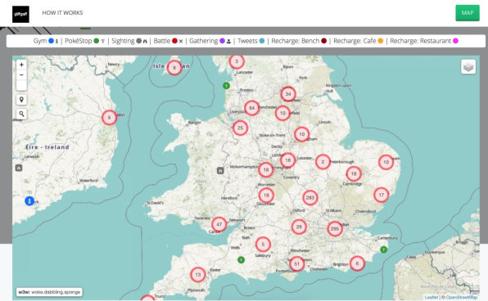Click the green MAP button
The image size is (488, 301).
pyautogui.click(x=468, y=13)
